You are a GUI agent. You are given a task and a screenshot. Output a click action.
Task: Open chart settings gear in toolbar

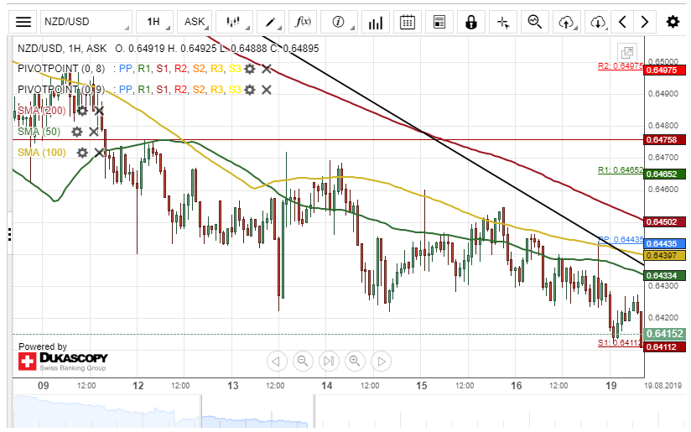pos(672,22)
